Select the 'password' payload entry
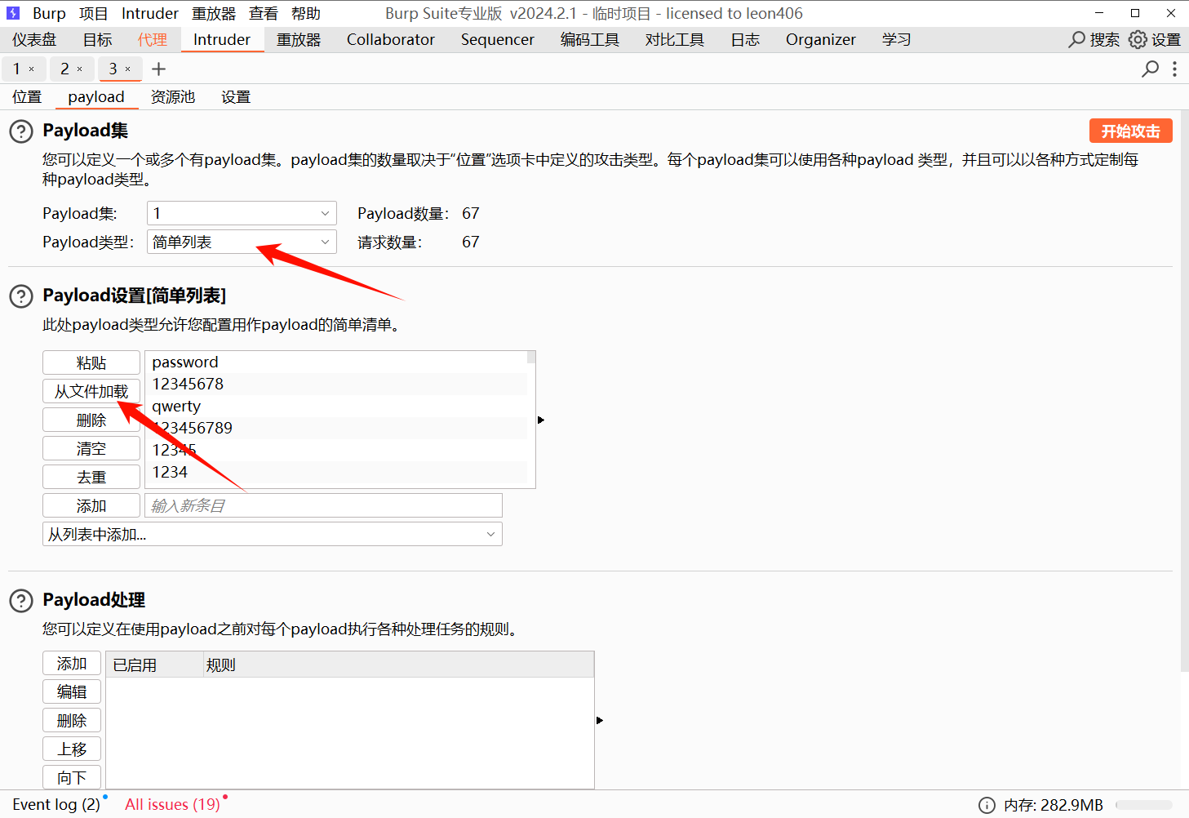 click(x=336, y=362)
